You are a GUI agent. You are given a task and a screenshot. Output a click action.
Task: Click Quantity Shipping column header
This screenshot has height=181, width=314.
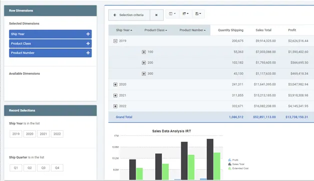point(231,30)
